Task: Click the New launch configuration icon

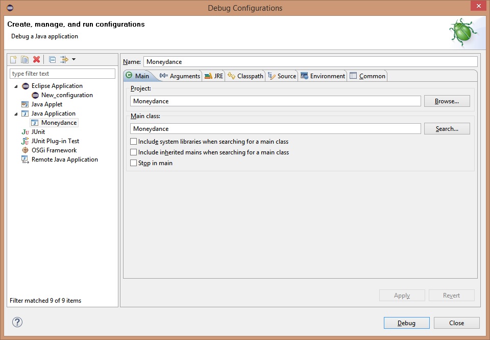Action: pos(13,59)
